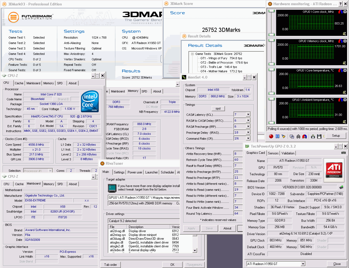Click the overlapping-windows icon in the monitoring toolbar

click(292, 136)
